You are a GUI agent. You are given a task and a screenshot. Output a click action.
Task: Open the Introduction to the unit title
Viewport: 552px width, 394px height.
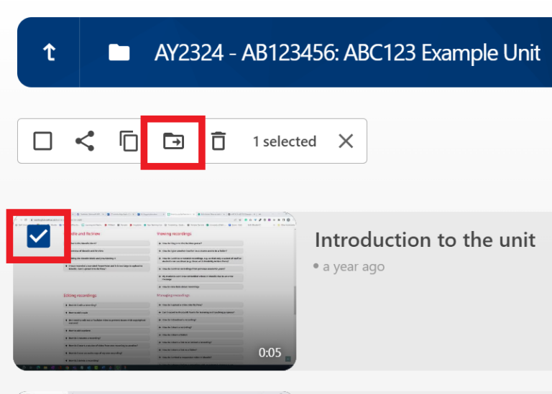tap(425, 240)
